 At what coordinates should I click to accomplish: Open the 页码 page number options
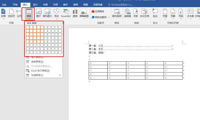(x=181, y=14)
